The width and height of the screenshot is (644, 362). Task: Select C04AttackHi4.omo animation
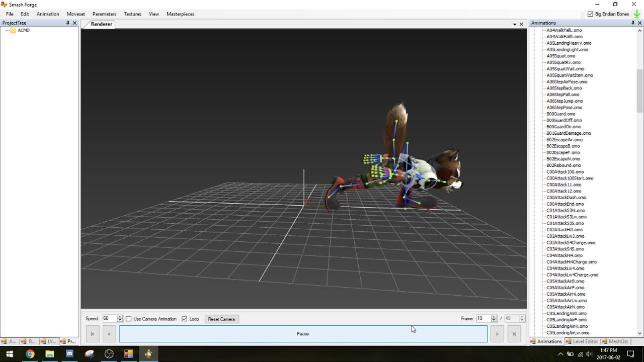[565, 255]
